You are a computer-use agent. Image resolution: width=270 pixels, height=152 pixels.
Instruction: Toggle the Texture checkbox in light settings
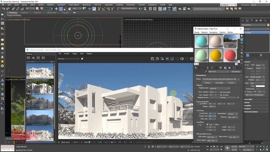245,92
